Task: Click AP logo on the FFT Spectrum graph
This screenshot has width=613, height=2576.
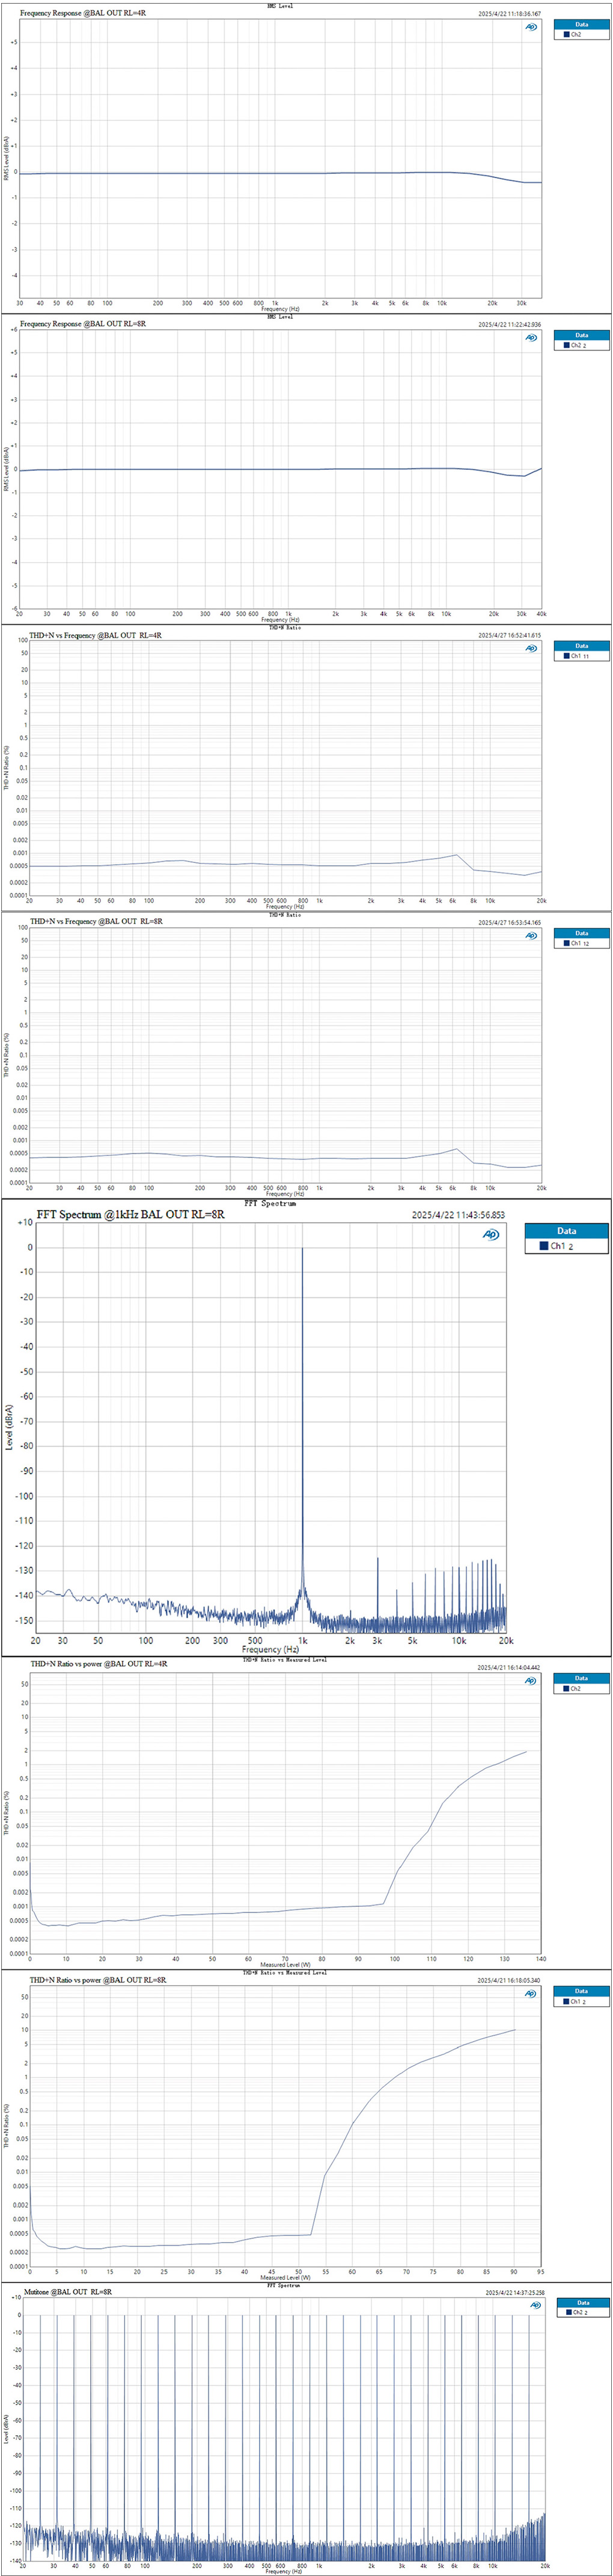Action: click(491, 1234)
